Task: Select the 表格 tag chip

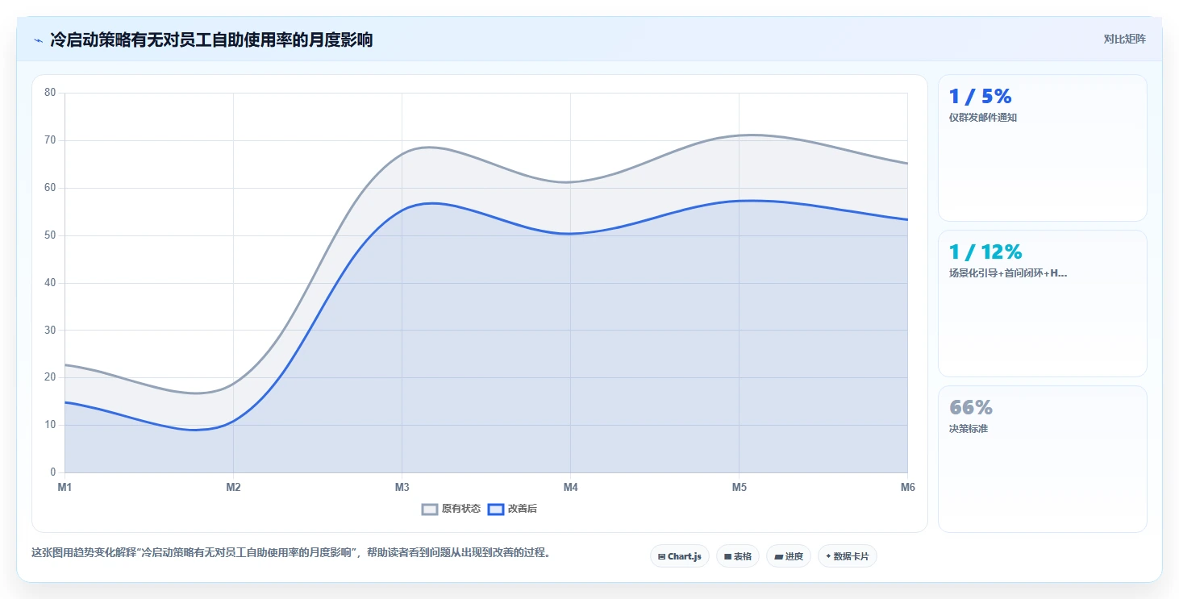Action: 738,556
